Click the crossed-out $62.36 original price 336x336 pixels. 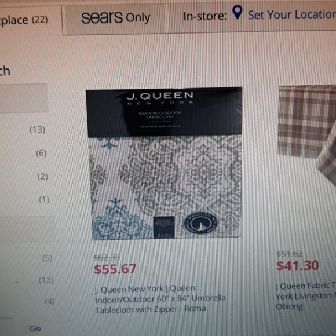[107, 257]
